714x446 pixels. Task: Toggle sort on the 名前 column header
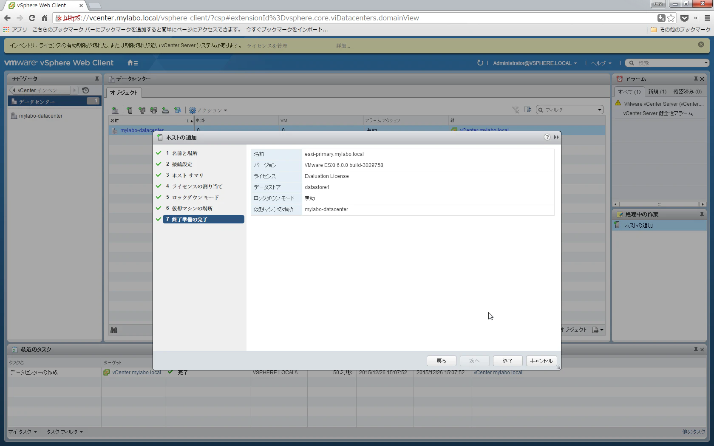point(151,121)
